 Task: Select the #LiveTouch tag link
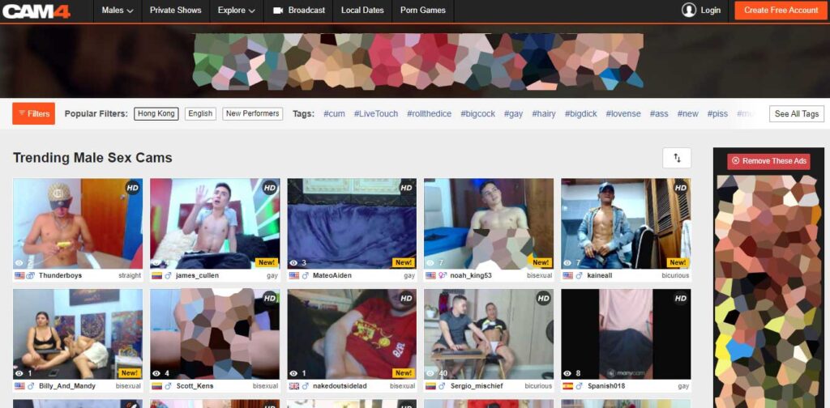[375, 114]
